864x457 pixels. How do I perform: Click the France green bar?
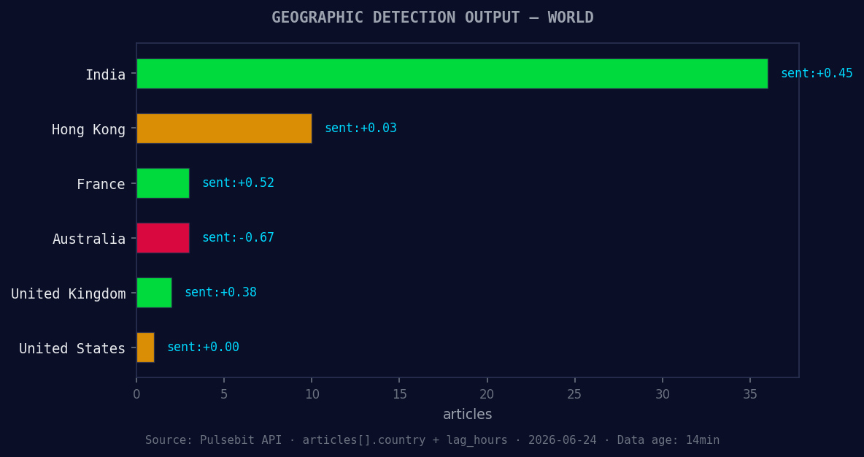click(163, 183)
